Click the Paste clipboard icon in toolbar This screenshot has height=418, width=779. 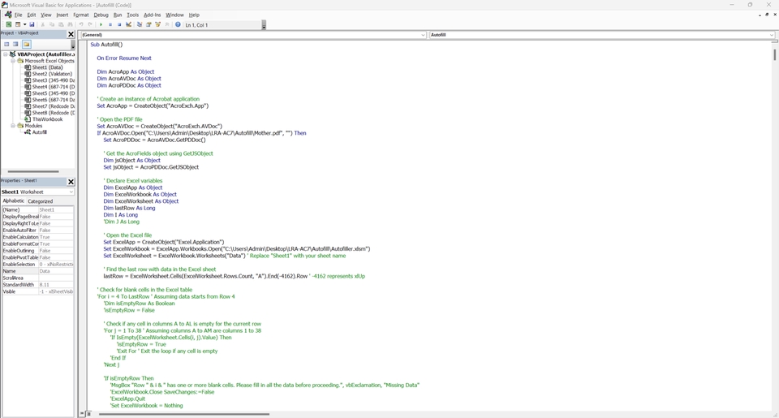[x=61, y=24]
